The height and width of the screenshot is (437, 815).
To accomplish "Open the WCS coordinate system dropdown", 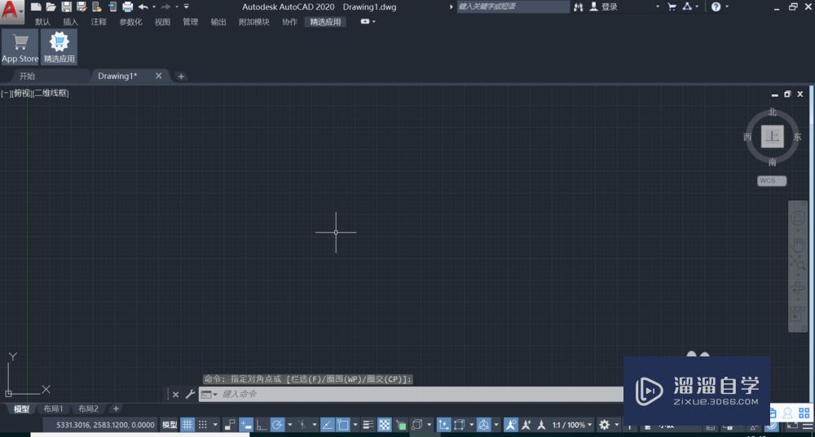I will (771, 181).
